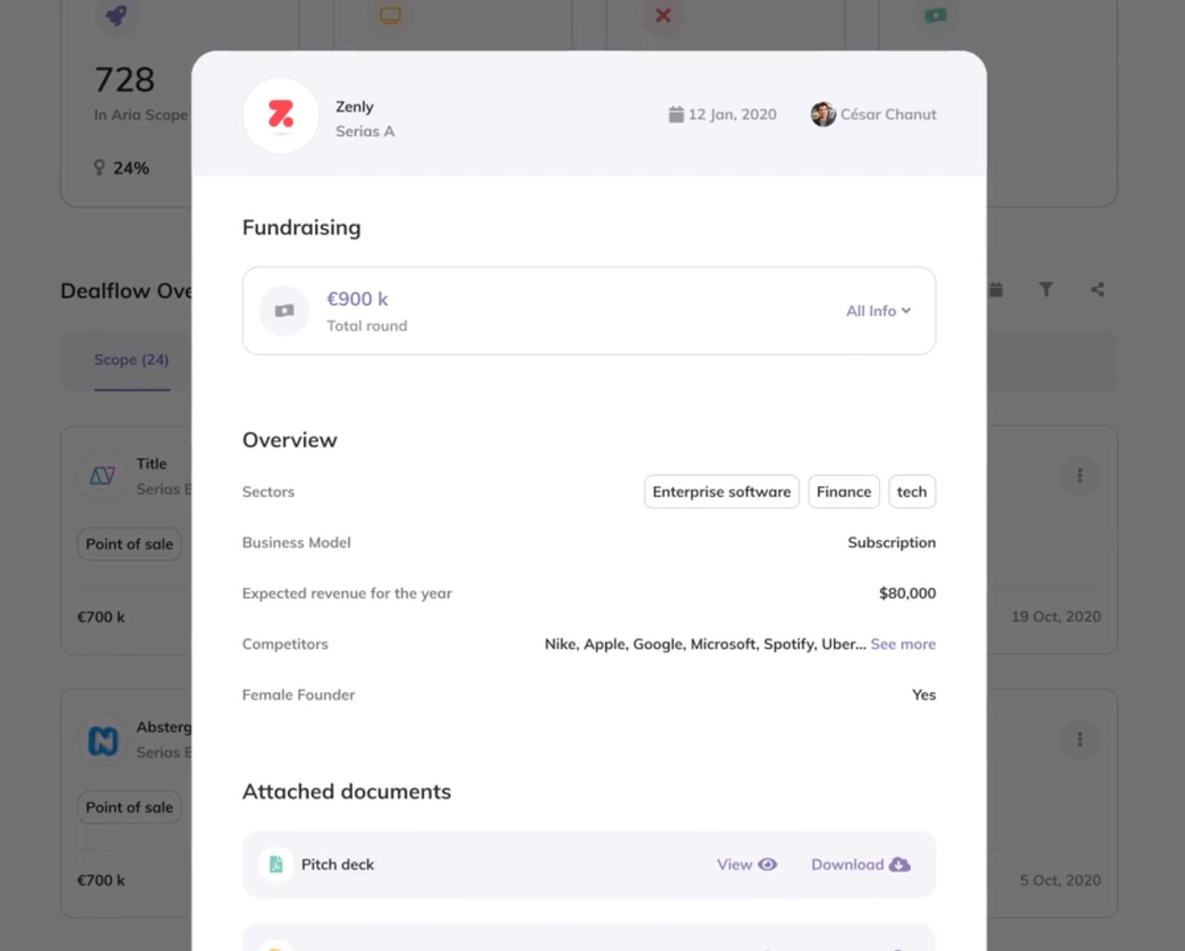The image size is (1185, 951).
Task: Switch to the Scope (24) tab
Action: pos(131,359)
